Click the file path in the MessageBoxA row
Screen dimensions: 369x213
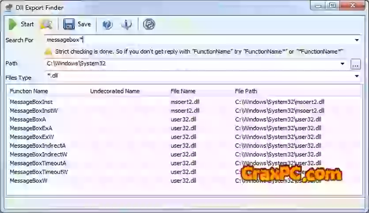point(278,119)
